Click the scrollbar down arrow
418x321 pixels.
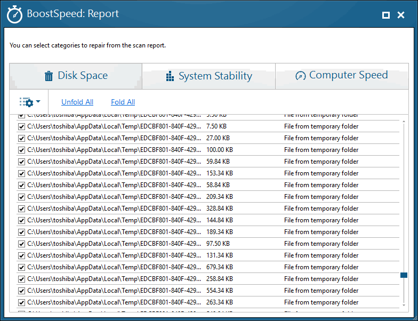point(404,305)
